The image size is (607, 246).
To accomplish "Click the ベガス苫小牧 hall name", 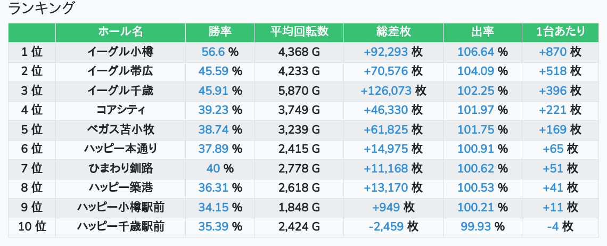I will coord(120,129).
